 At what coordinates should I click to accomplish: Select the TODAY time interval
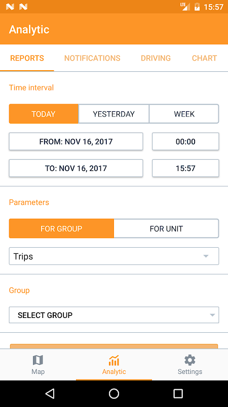click(x=44, y=114)
